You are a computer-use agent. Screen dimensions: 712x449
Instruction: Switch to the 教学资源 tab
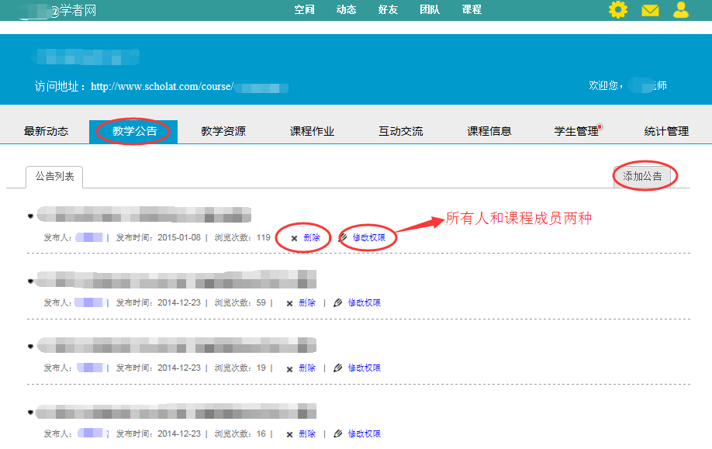click(x=223, y=132)
